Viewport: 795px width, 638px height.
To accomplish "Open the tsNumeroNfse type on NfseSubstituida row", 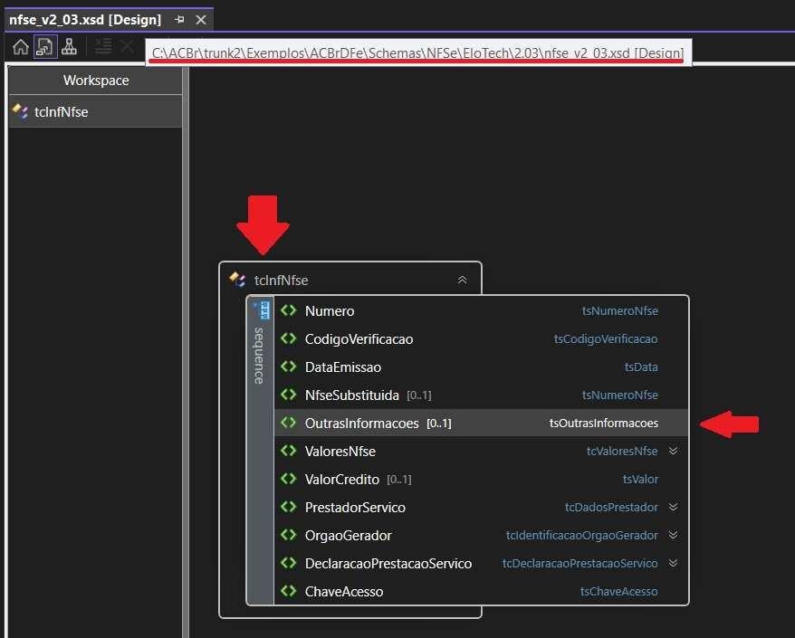I will (x=620, y=395).
